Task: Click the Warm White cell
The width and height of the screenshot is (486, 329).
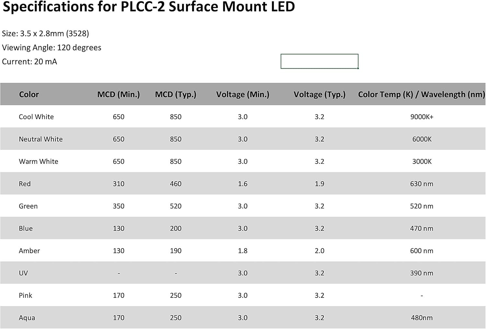Action: pyautogui.click(x=39, y=161)
